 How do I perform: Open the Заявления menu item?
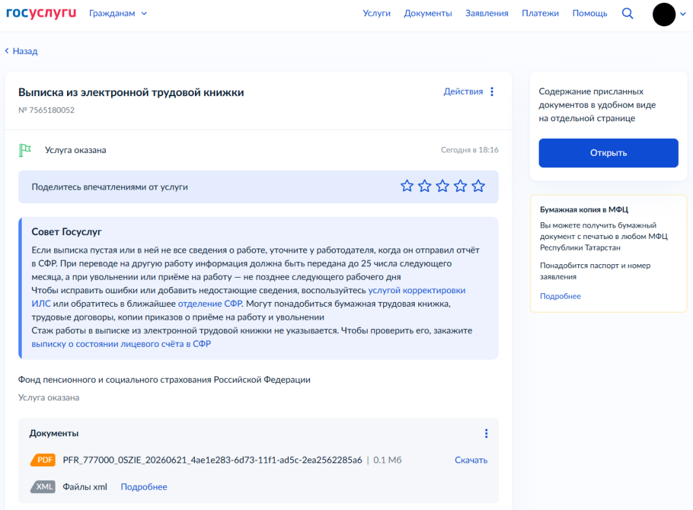coord(487,14)
